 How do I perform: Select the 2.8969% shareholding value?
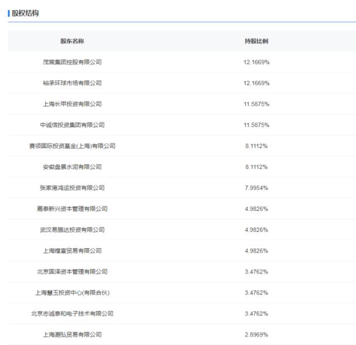(256, 334)
